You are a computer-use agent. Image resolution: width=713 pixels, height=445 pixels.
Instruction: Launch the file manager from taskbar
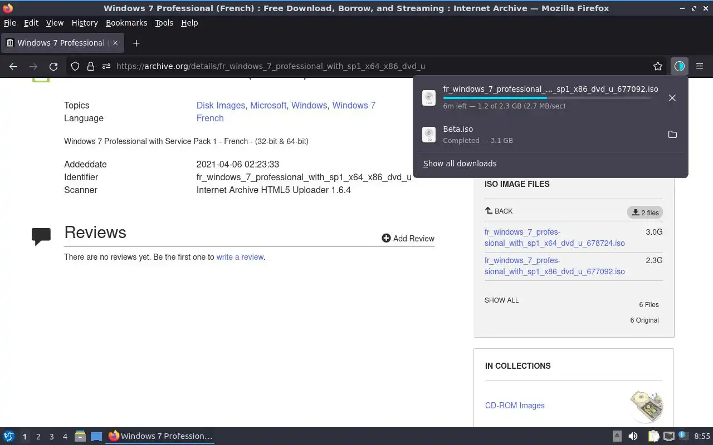tap(80, 436)
